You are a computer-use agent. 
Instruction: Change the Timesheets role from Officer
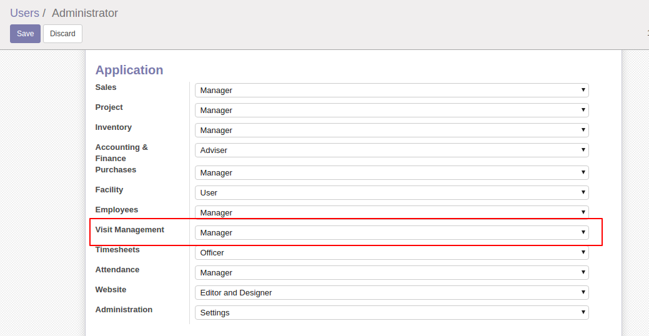(x=392, y=252)
